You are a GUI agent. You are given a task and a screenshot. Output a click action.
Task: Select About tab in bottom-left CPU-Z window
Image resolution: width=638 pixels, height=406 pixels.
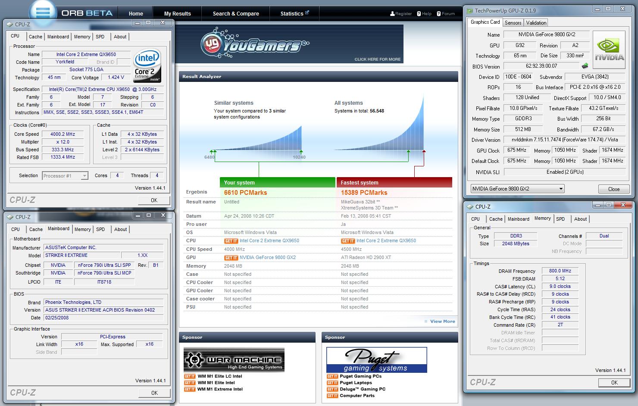coord(121,229)
